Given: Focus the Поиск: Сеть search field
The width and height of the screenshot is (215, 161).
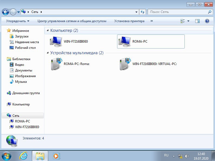Looking at the screenshot, I should 178,12.
